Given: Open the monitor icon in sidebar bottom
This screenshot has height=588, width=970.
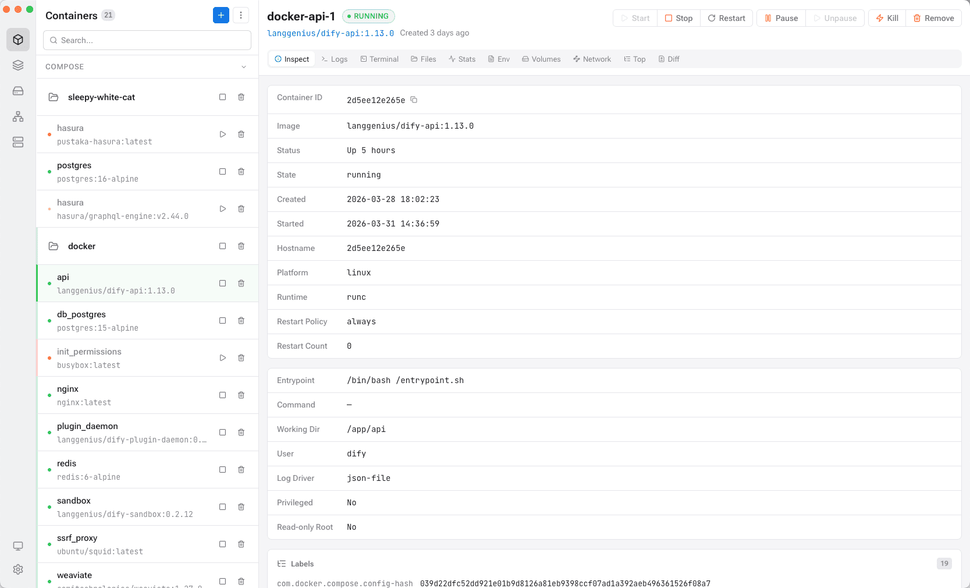Looking at the screenshot, I should tap(18, 546).
